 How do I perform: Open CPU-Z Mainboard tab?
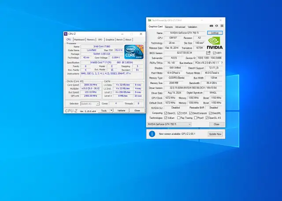pos(79,40)
